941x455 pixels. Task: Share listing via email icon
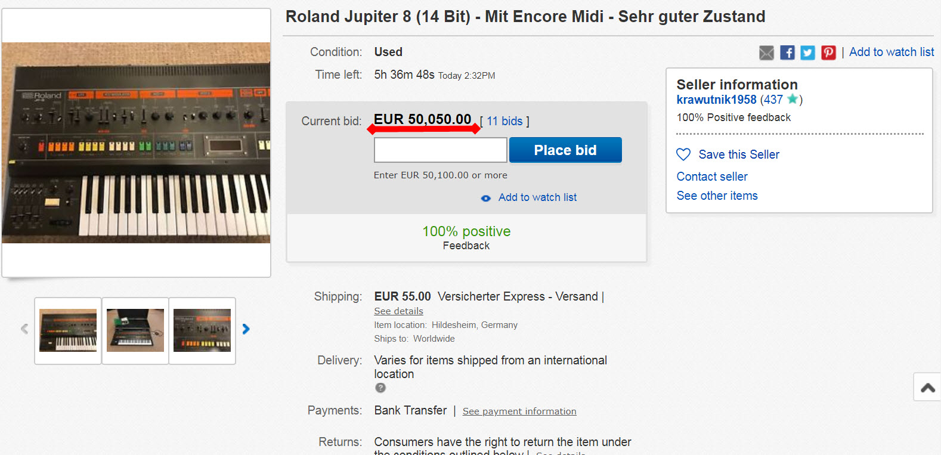[x=766, y=53]
